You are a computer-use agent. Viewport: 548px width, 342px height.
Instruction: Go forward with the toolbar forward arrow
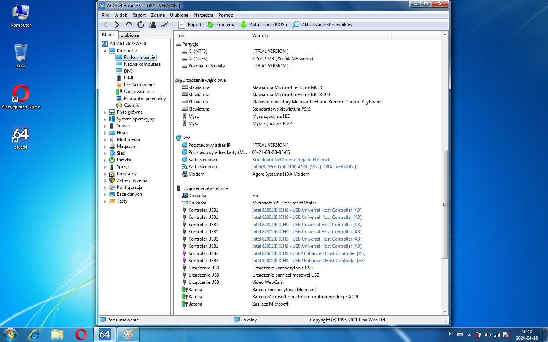click(117, 25)
